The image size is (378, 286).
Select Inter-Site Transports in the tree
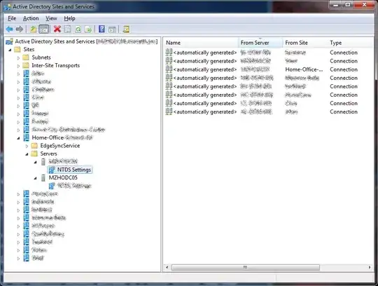pos(56,65)
